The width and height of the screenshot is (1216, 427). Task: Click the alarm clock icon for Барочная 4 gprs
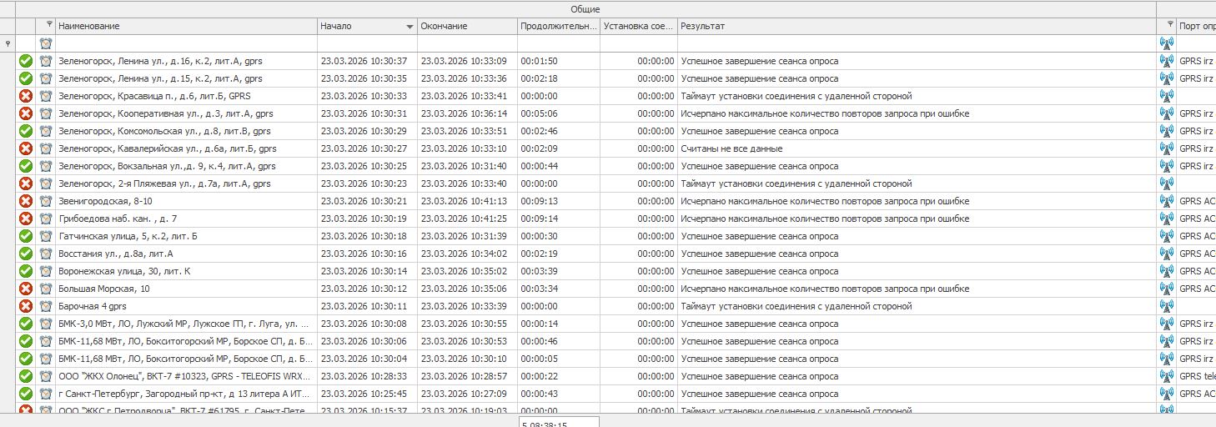(46, 306)
